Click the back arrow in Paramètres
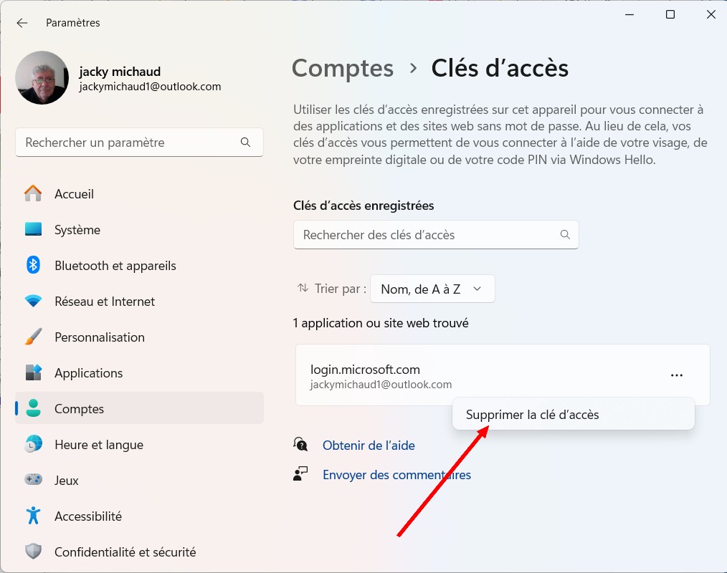 click(22, 23)
